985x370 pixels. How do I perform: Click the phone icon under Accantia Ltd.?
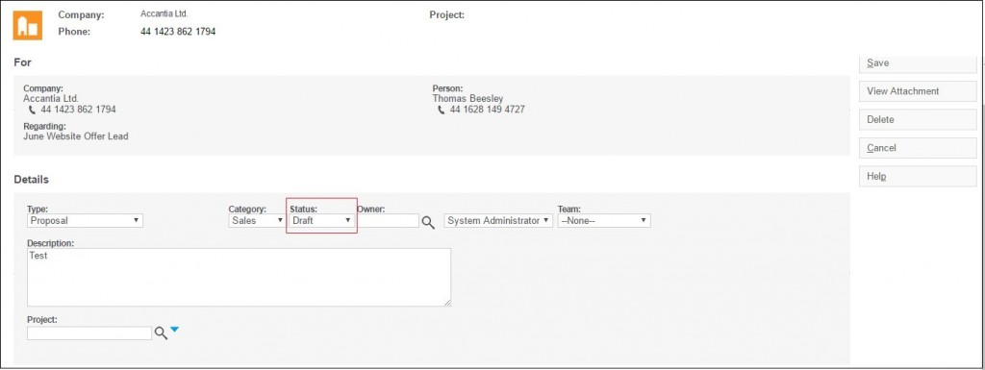(32, 110)
